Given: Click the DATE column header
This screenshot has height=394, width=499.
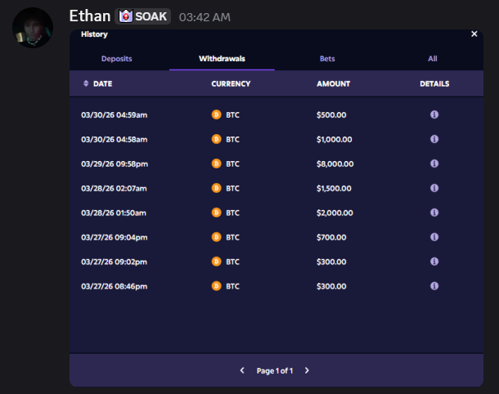Looking at the screenshot, I should coord(102,83).
